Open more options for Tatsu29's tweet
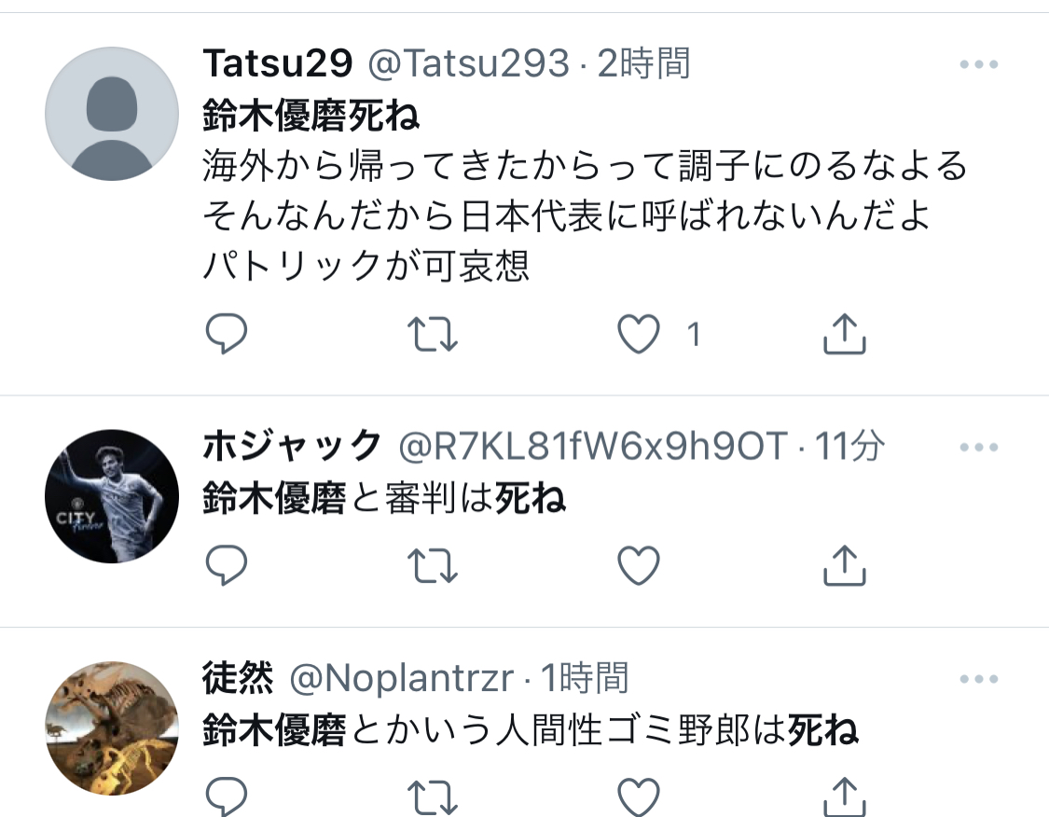The width and height of the screenshot is (1049, 817). pos(979,64)
